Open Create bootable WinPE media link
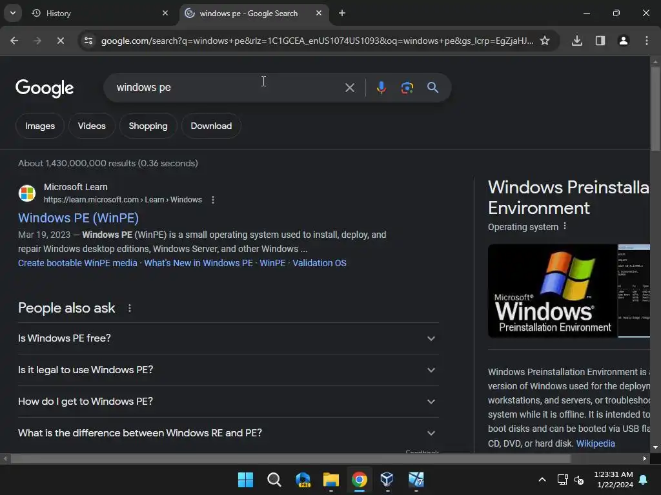The image size is (661, 495). [x=77, y=263]
